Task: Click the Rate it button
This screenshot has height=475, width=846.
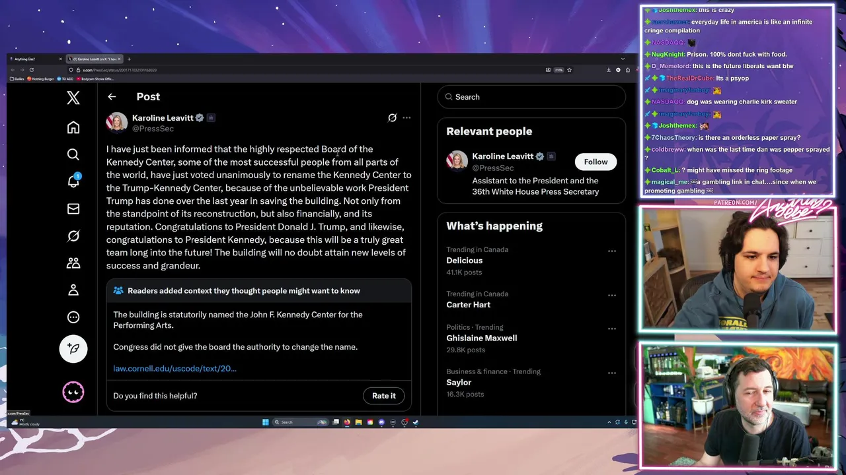Action: pyautogui.click(x=384, y=396)
